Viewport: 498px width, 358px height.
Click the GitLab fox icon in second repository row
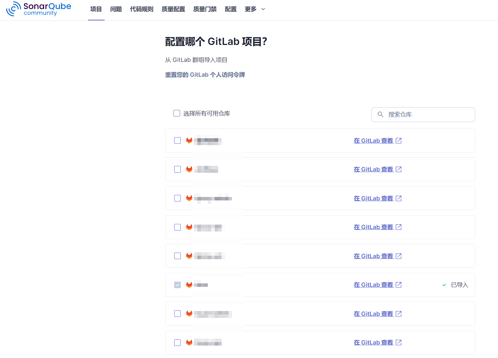coord(189,169)
